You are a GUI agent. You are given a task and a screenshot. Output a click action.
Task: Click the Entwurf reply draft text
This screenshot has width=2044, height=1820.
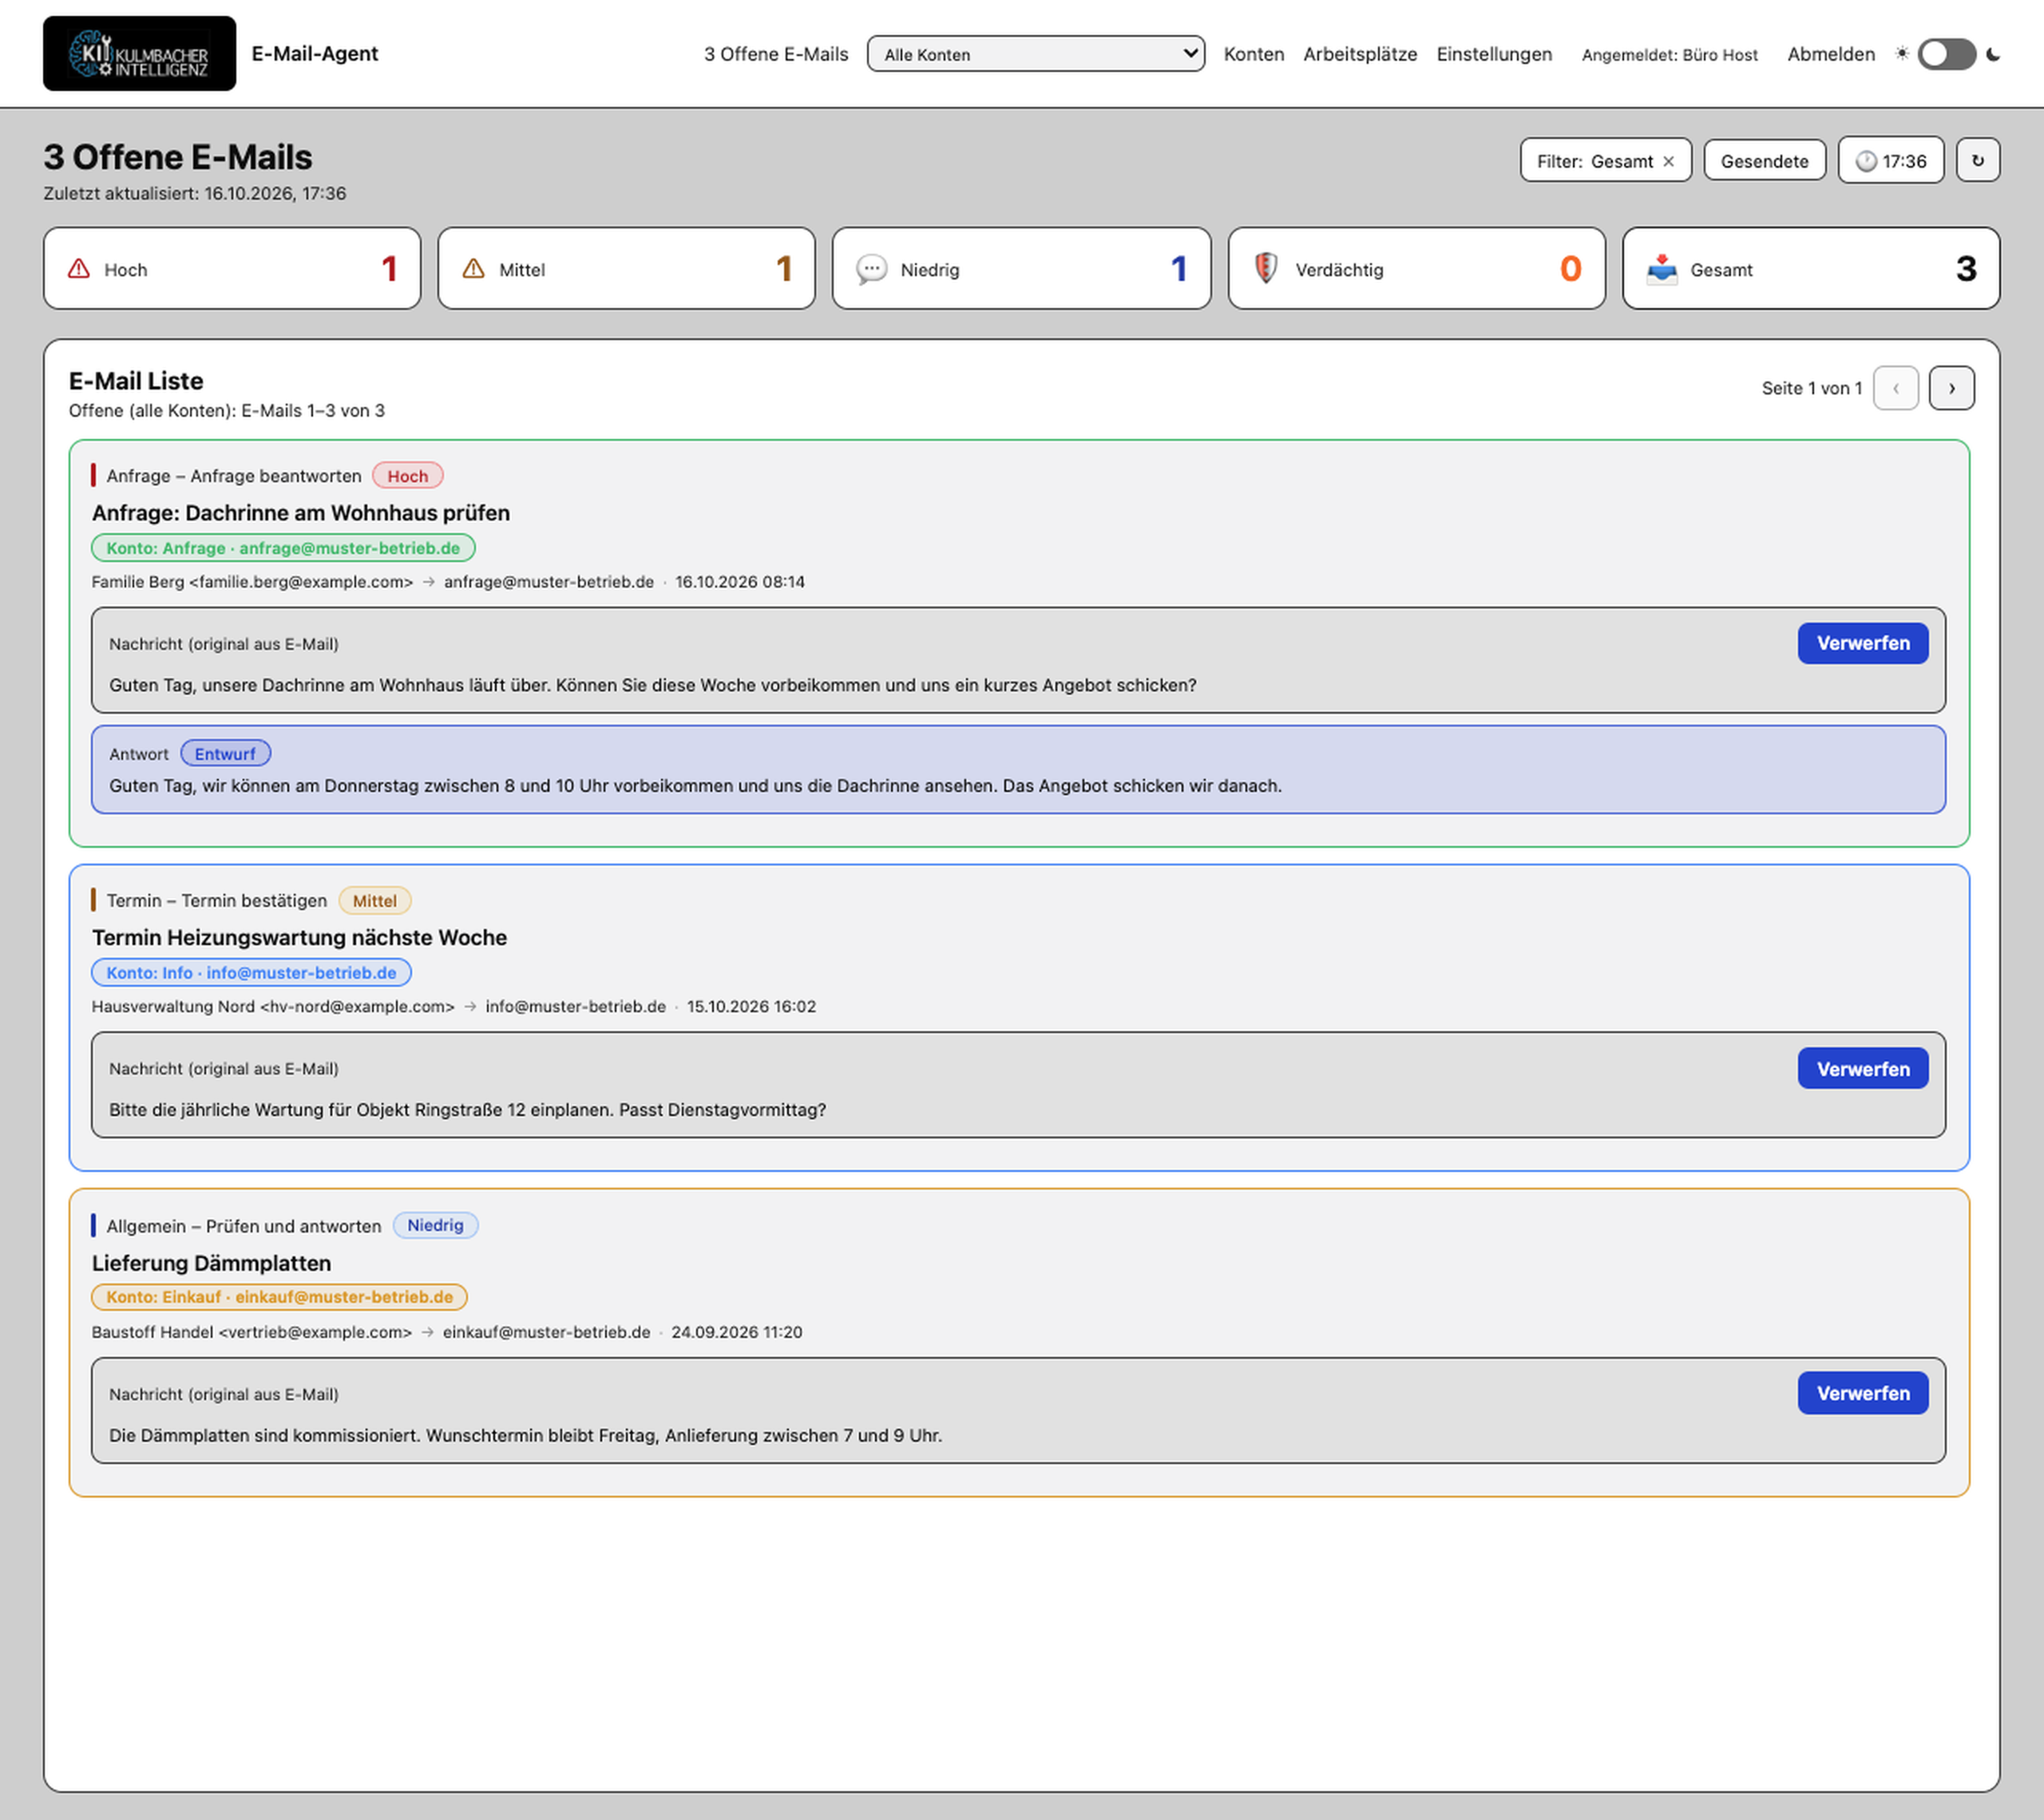[x=695, y=786]
